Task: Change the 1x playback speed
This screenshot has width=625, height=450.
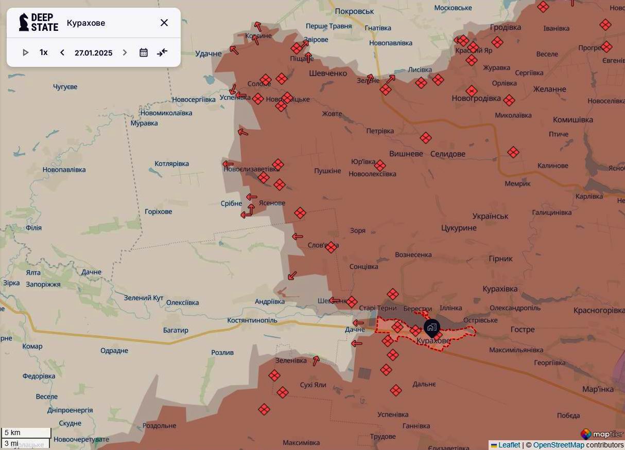Action: [43, 52]
